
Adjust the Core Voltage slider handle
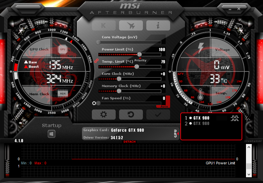pos(98,42)
